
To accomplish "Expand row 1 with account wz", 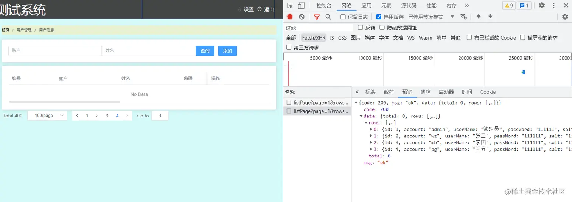I will pos(371,136).
